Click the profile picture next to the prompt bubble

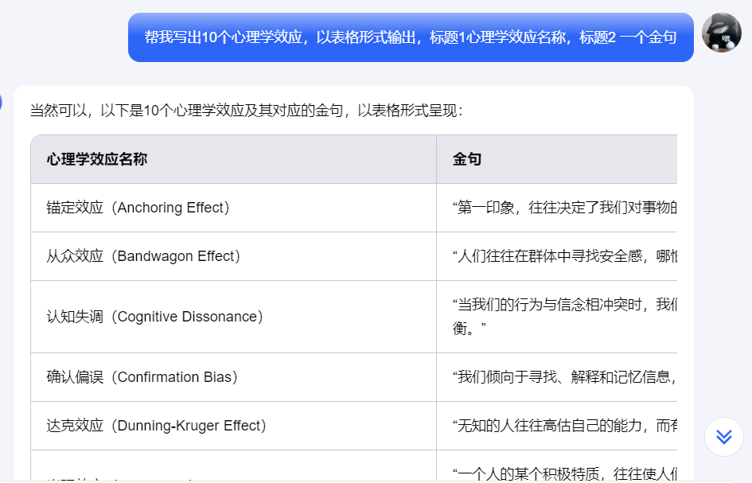coord(722,33)
